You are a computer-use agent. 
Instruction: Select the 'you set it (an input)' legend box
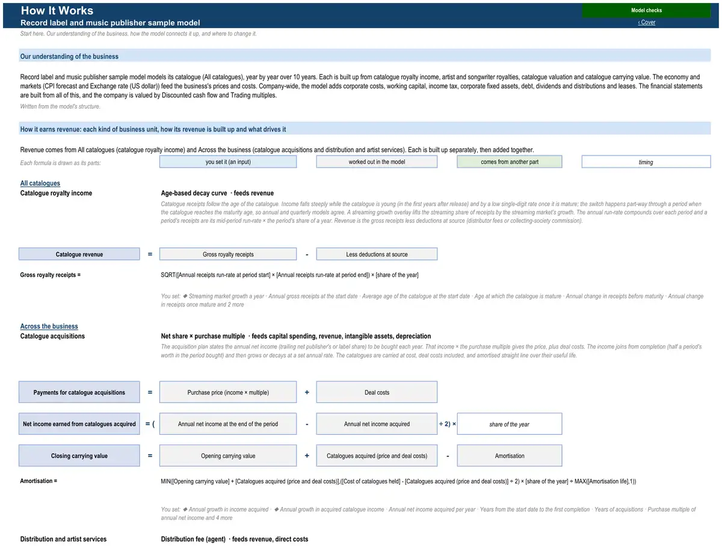[x=228, y=162]
